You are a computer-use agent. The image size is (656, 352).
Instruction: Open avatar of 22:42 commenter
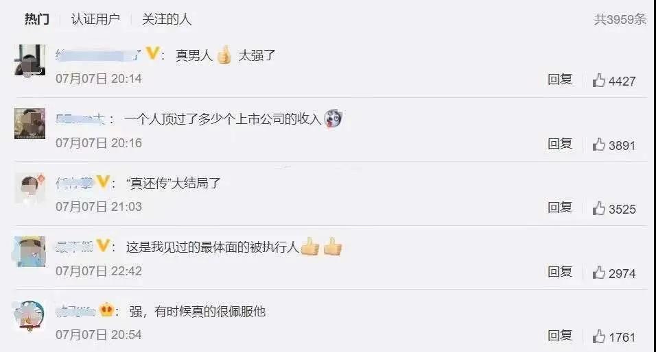pos(30,251)
